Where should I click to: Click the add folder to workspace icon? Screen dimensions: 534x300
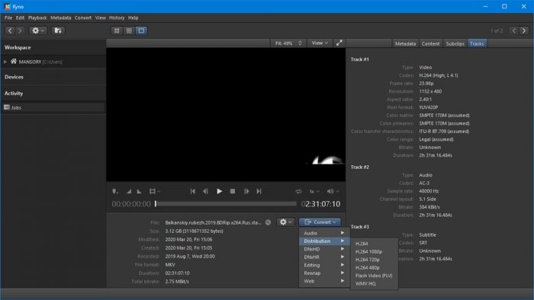point(58,30)
